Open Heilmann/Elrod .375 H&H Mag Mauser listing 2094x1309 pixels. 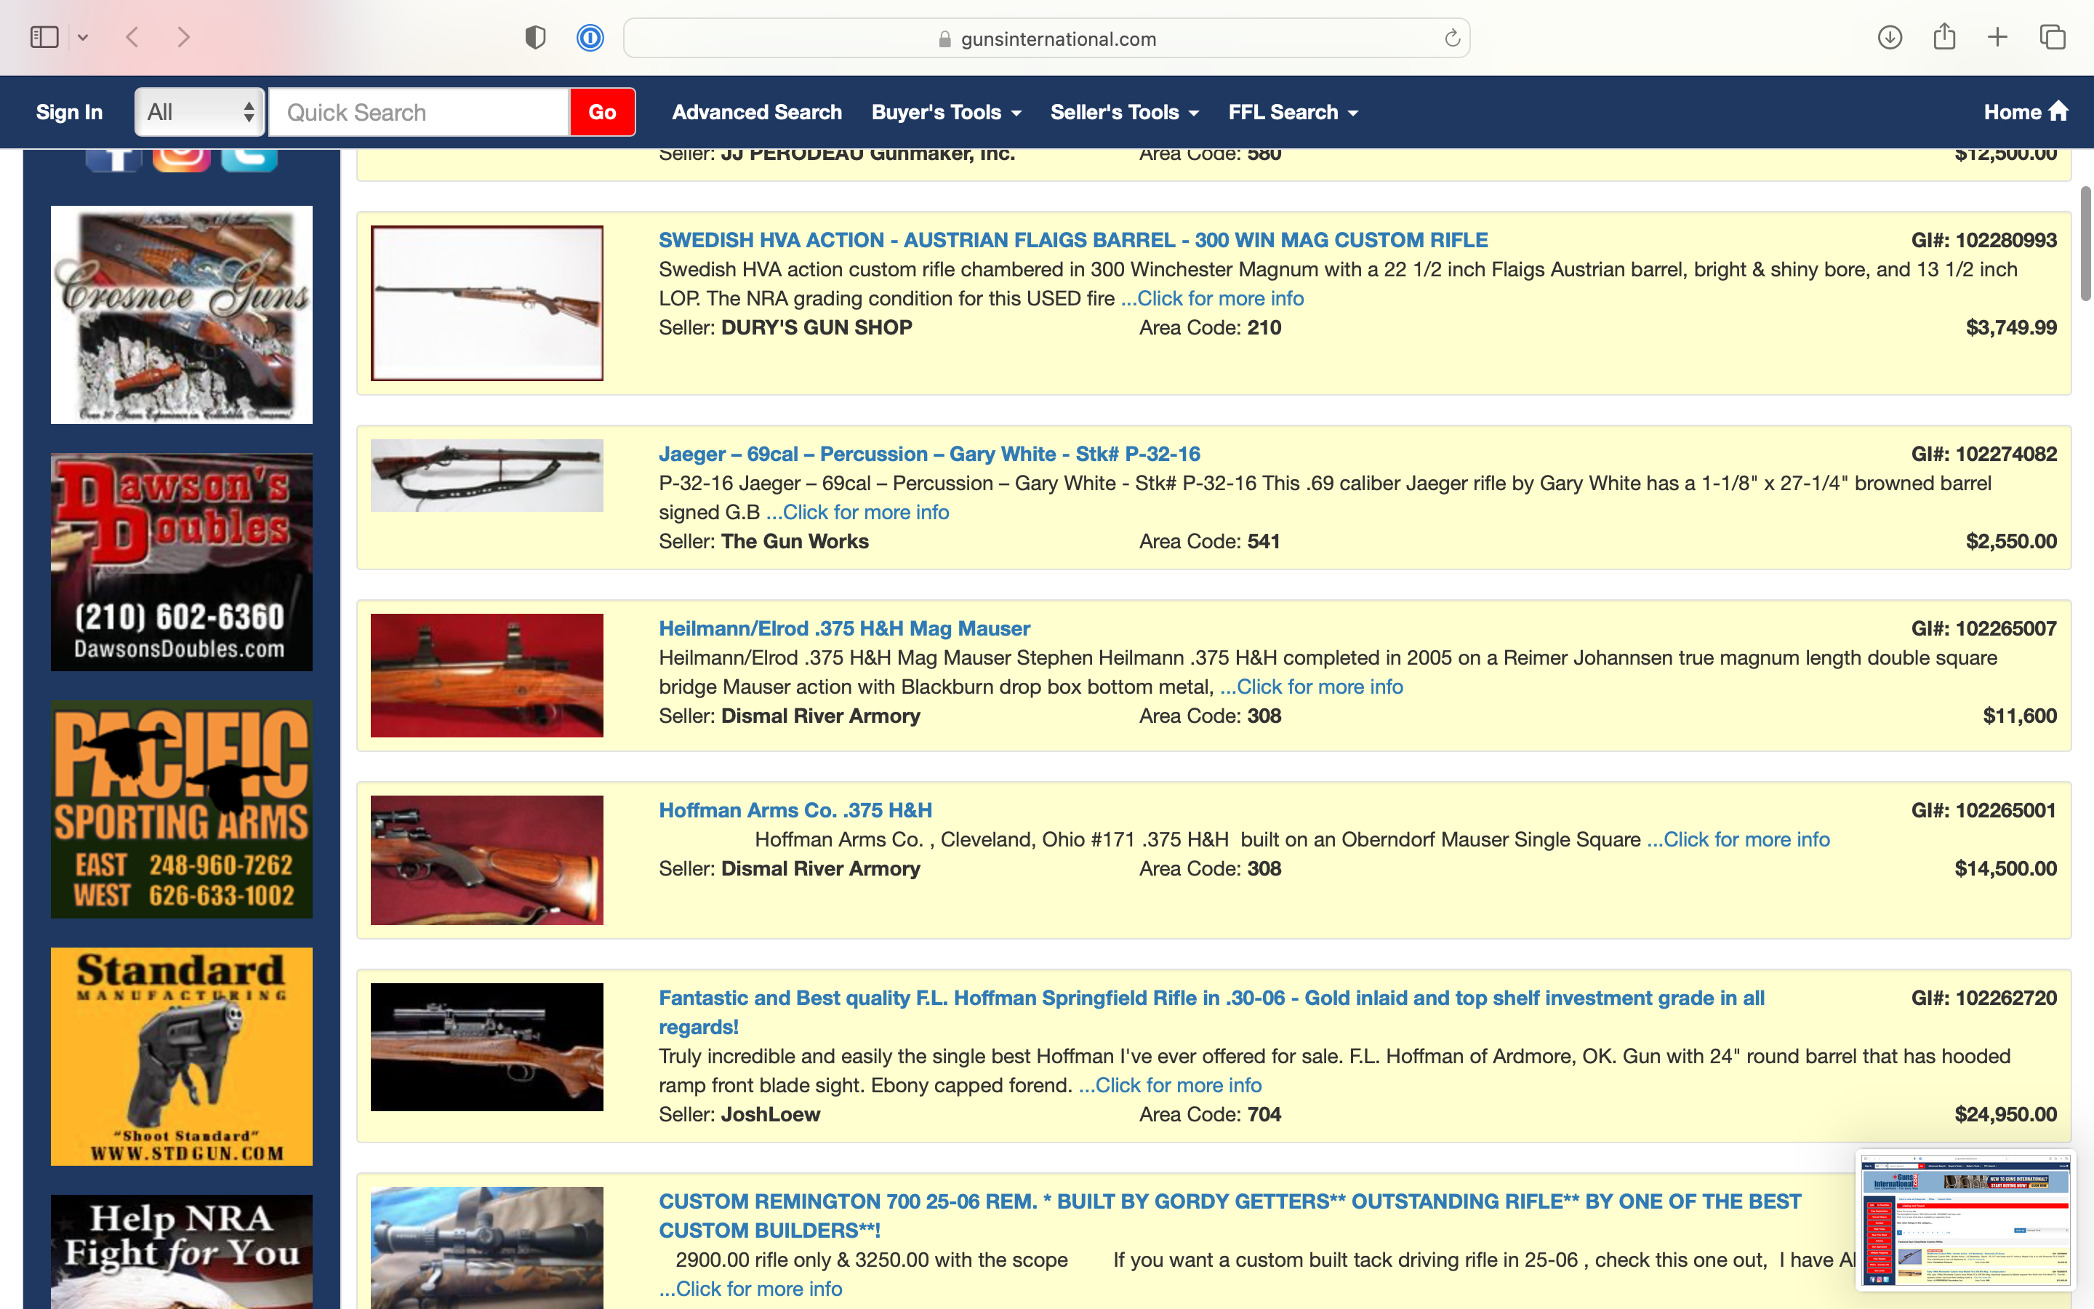[x=845, y=628]
